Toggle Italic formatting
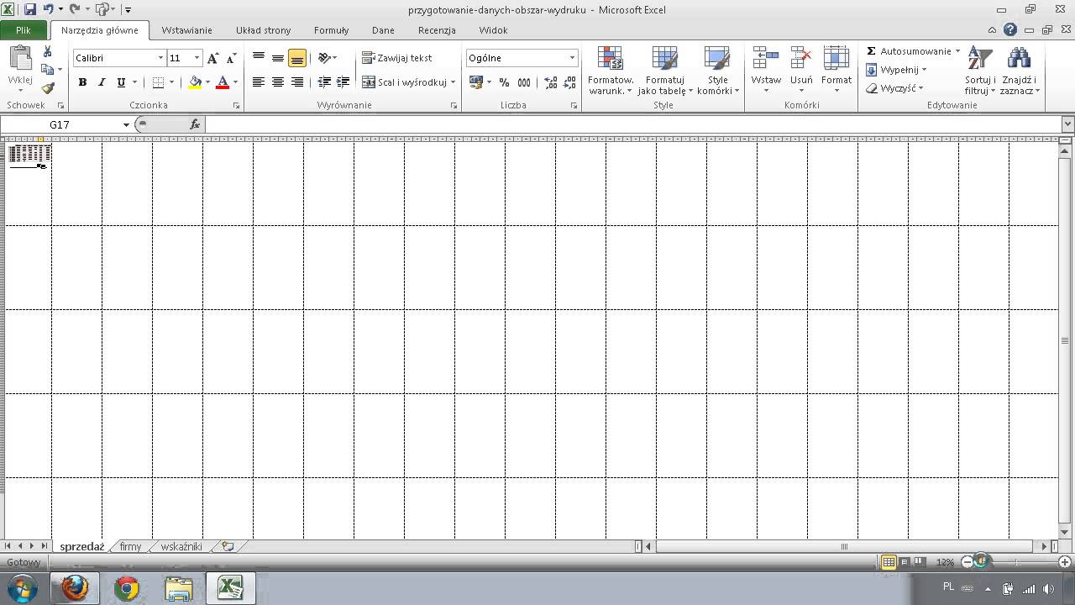 pos(102,82)
